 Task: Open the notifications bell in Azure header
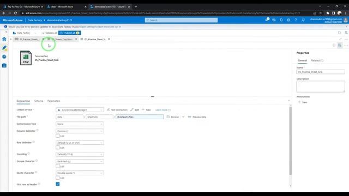pos(281,20)
